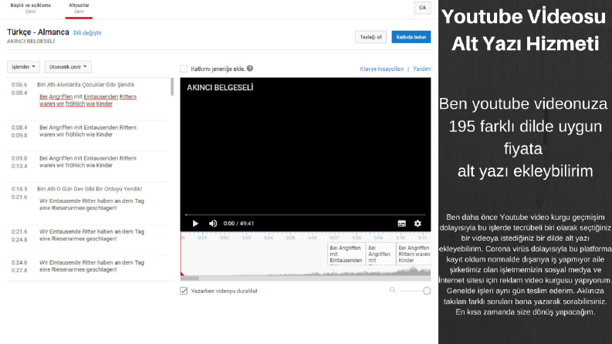This screenshot has height=344, width=612.
Task: Enable Katkımı jeneriğe ekle checkbox
Action: [x=184, y=69]
